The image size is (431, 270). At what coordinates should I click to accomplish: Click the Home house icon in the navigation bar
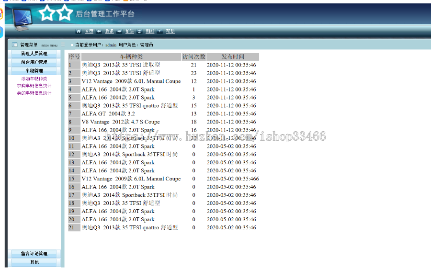(x=79, y=31)
